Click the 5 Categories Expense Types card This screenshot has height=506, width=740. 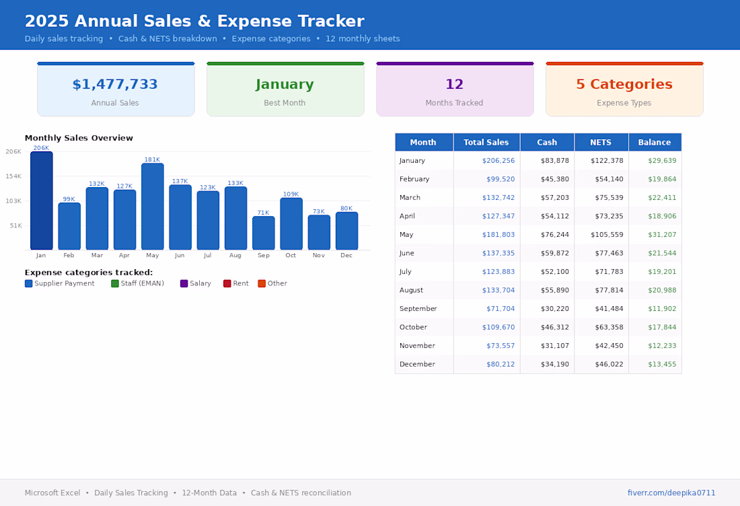tap(624, 89)
